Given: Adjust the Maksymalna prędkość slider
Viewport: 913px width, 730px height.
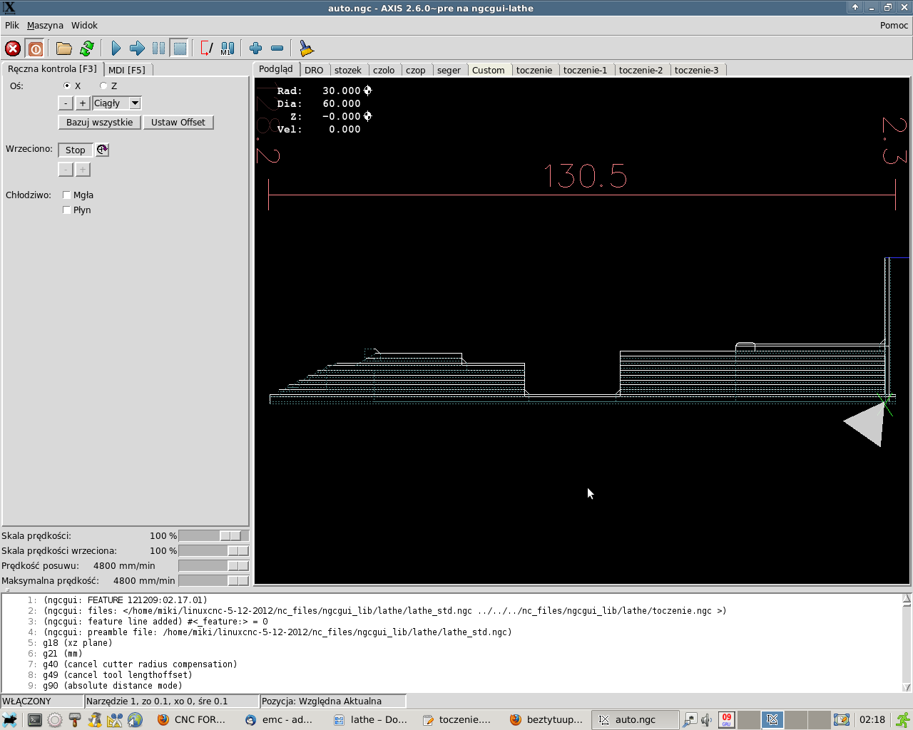Looking at the screenshot, I should coord(213,580).
